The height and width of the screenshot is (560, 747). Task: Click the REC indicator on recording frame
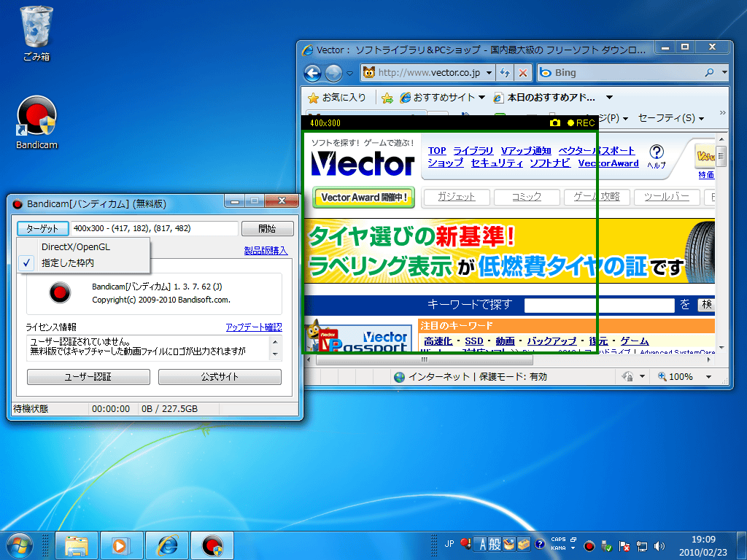pyautogui.click(x=581, y=122)
